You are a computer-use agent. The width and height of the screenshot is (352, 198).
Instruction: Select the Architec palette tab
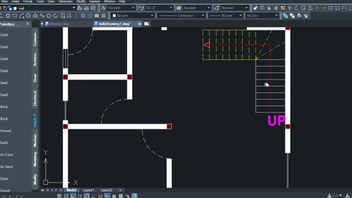pos(35,59)
